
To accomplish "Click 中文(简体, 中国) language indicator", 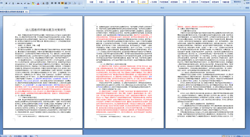I will point(21,136).
